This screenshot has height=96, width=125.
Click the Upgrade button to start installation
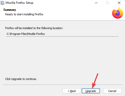click(x=91, y=91)
